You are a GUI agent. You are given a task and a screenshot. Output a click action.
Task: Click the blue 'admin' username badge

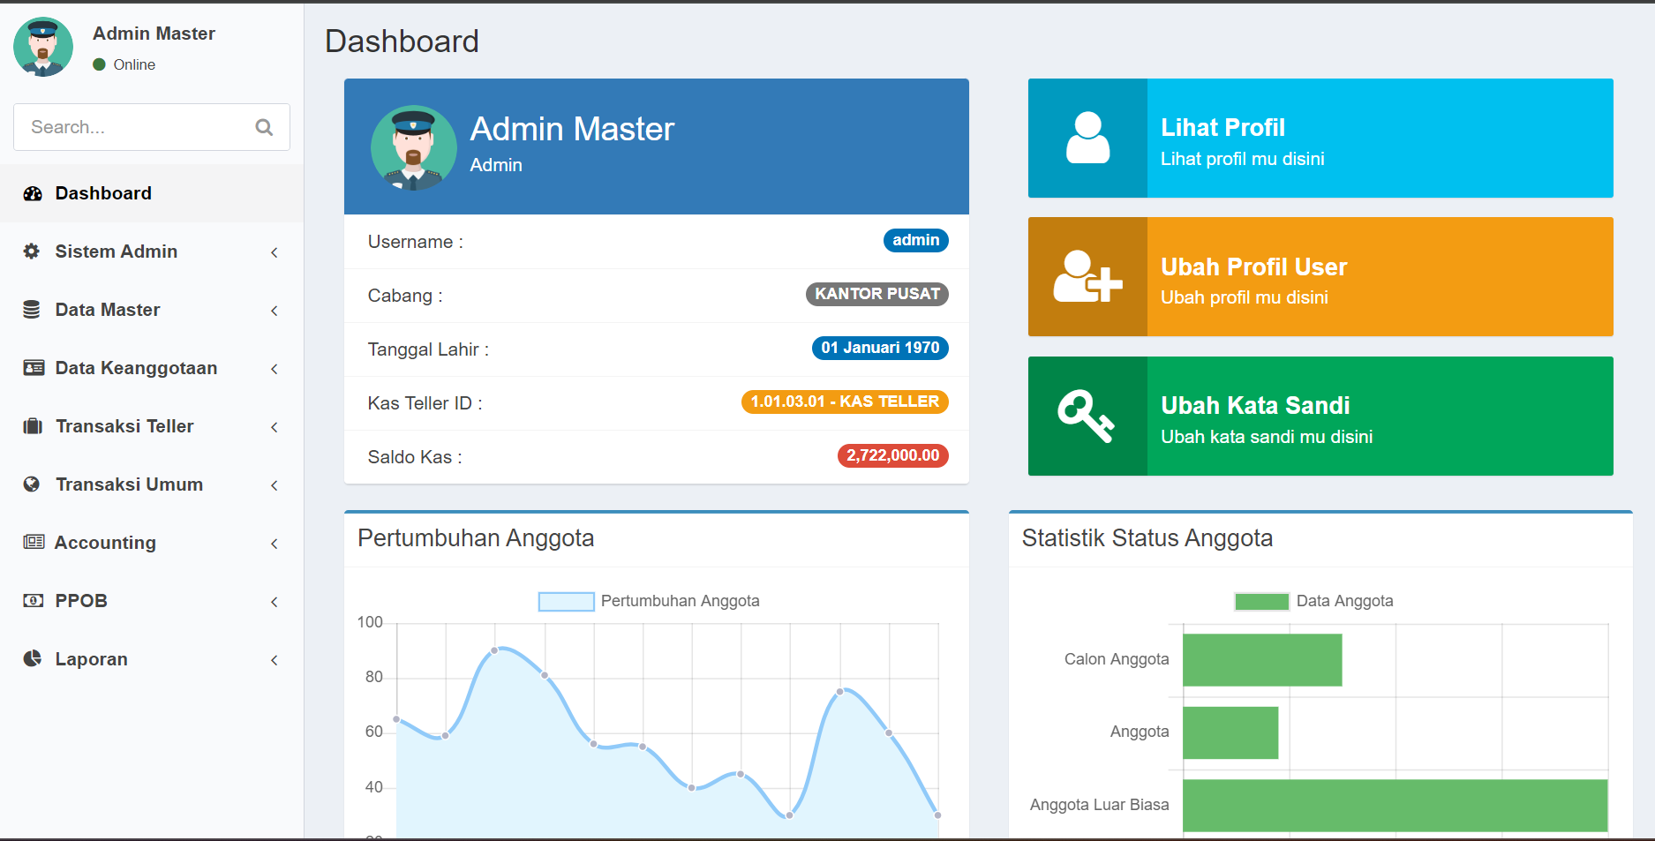point(915,240)
